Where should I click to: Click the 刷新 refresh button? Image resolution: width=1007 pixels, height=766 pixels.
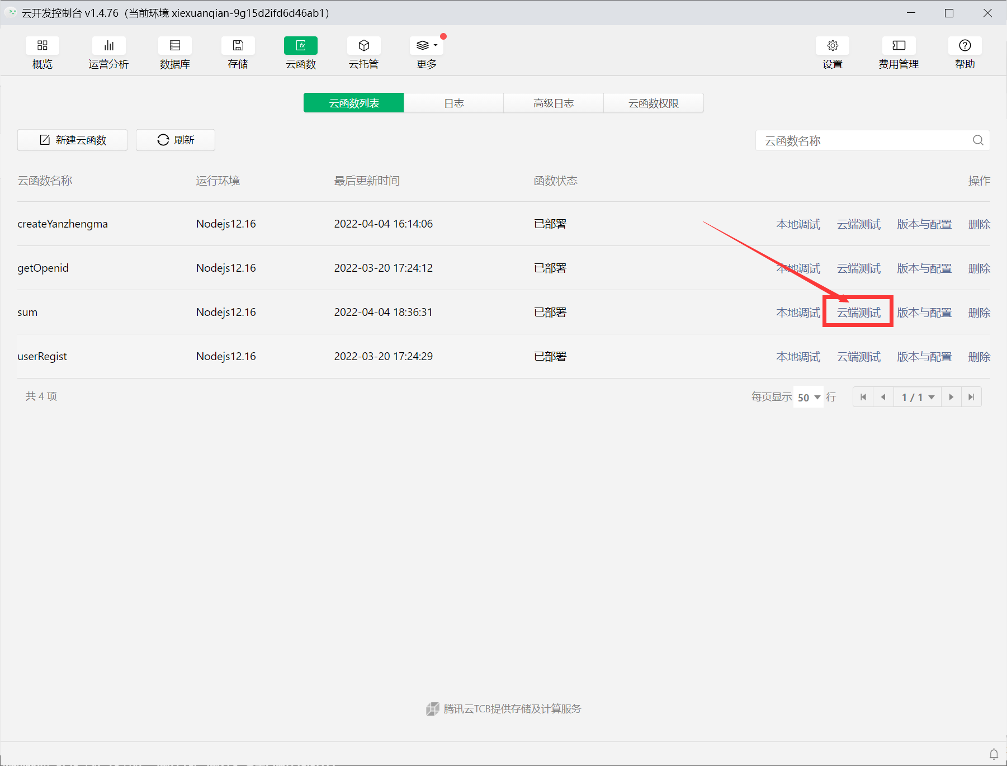pyautogui.click(x=176, y=140)
